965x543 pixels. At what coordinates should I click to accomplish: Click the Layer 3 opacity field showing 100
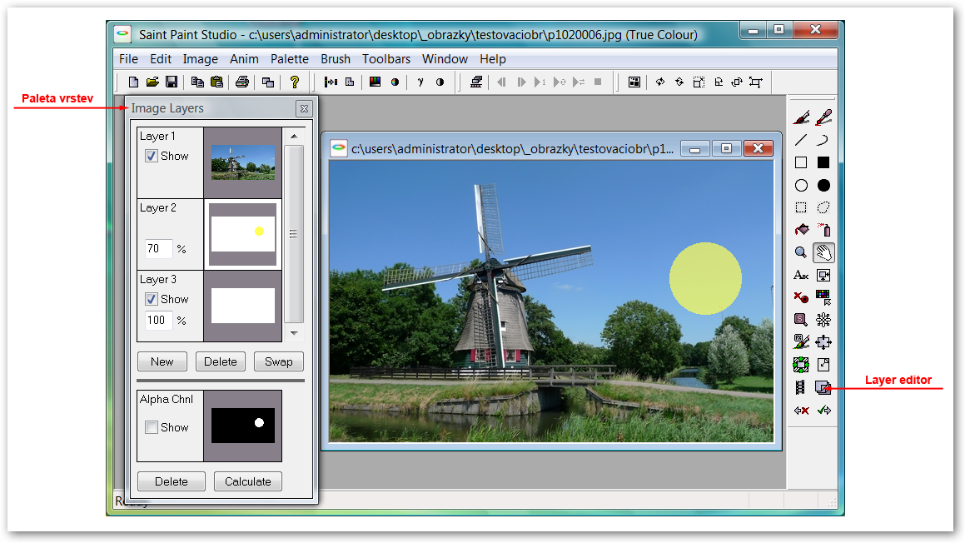[158, 320]
